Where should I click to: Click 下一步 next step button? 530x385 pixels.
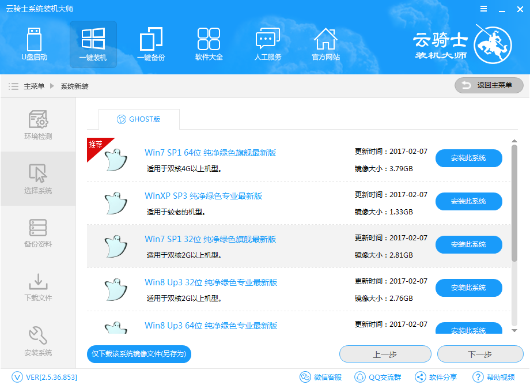[x=480, y=354]
